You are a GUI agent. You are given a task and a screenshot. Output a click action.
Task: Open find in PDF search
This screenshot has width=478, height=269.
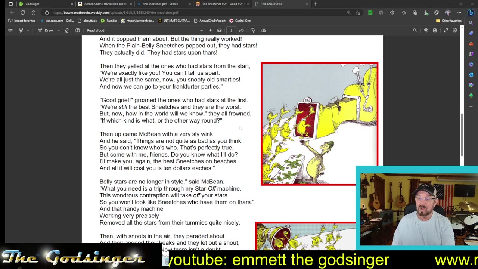[x=415, y=30]
